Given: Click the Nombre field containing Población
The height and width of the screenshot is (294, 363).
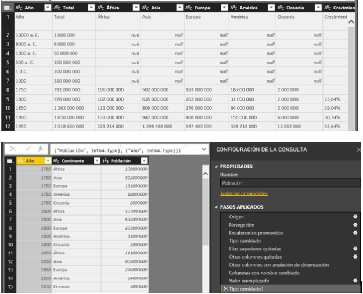Looking at the screenshot, I should coord(289,182).
